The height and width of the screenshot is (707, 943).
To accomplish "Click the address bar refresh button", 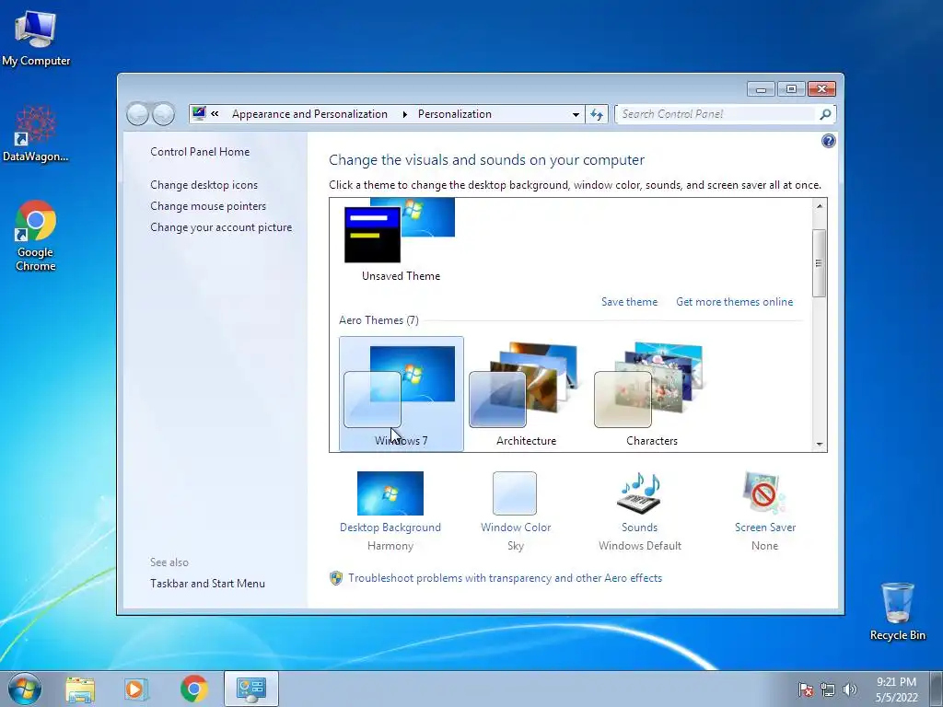I will [x=597, y=114].
